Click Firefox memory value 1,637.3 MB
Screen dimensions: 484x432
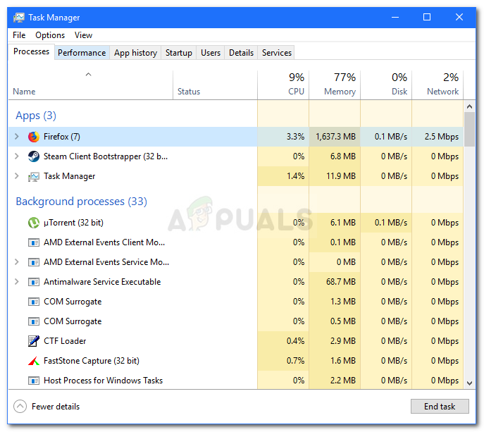335,137
